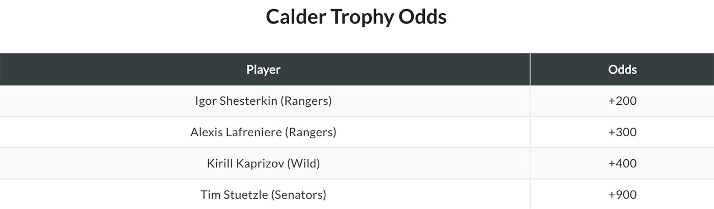The height and width of the screenshot is (209, 714).
Task: Click the Tim Stuetzle player cell
Action: [x=264, y=195]
